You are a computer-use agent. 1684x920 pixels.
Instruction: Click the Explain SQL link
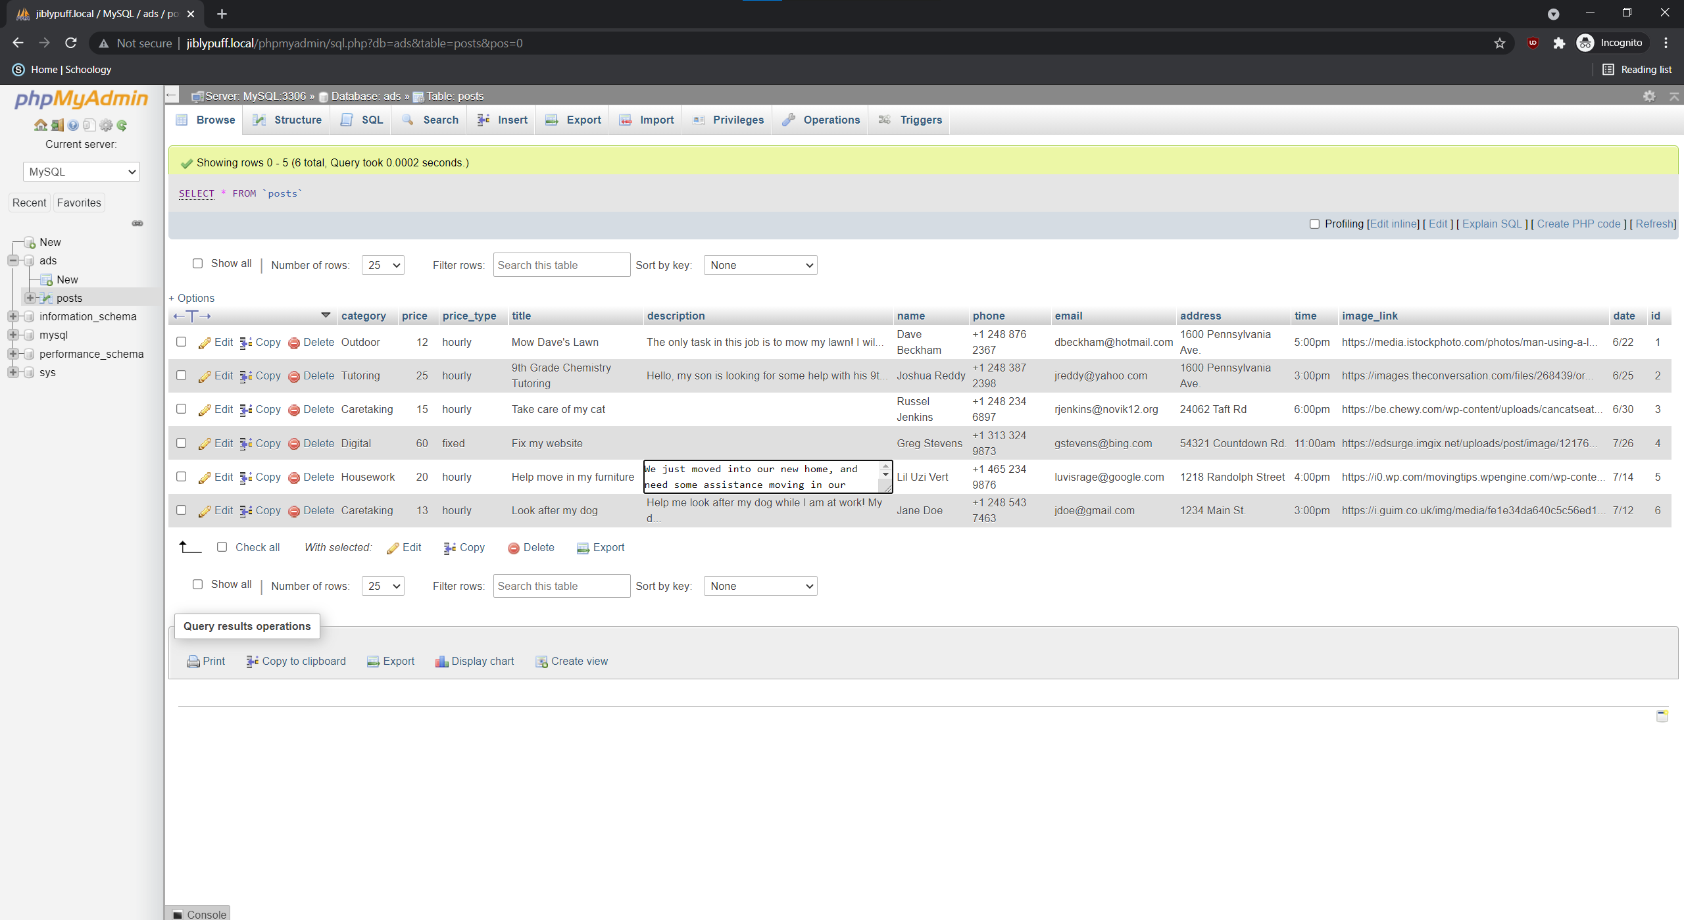[x=1492, y=224]
